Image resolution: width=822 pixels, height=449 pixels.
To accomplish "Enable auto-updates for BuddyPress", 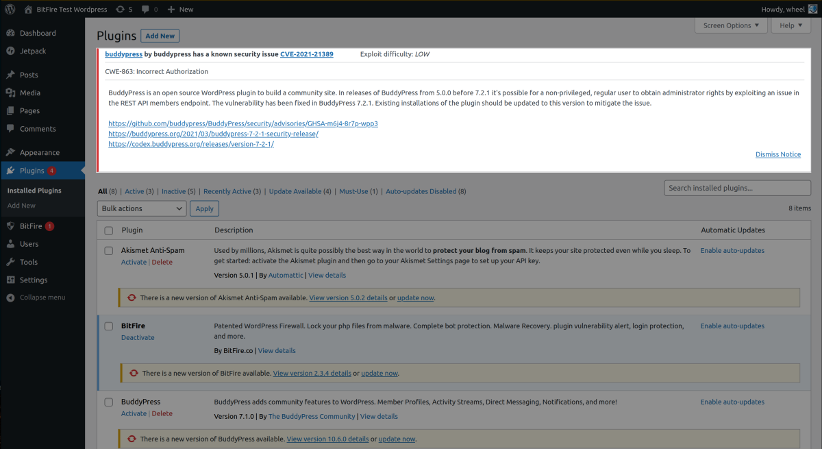I will 732,402.
